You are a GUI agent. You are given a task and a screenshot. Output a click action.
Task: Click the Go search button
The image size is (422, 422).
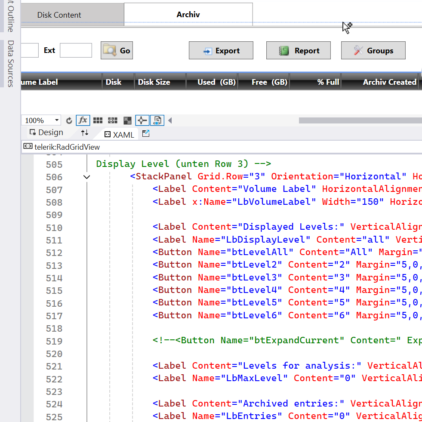[117, 50]
